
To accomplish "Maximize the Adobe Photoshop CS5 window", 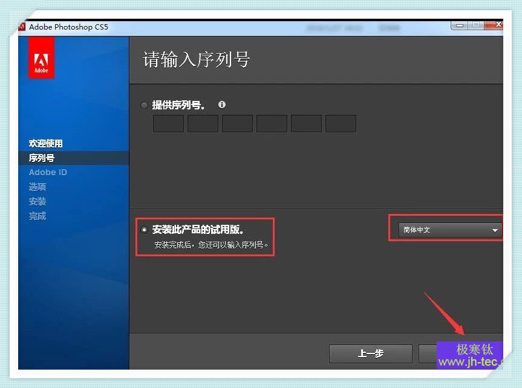I will (x=476, y=25).
